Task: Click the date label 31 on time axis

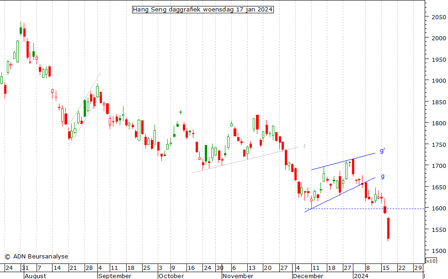Action: (x=25, y=268)
